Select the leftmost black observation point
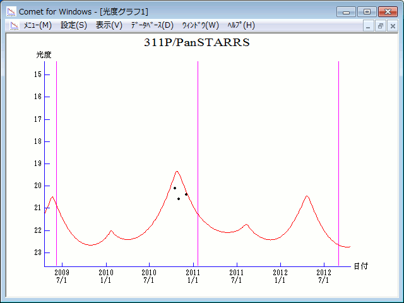The image size is (404, 303). pyautogui.click(x=175, y=188)
